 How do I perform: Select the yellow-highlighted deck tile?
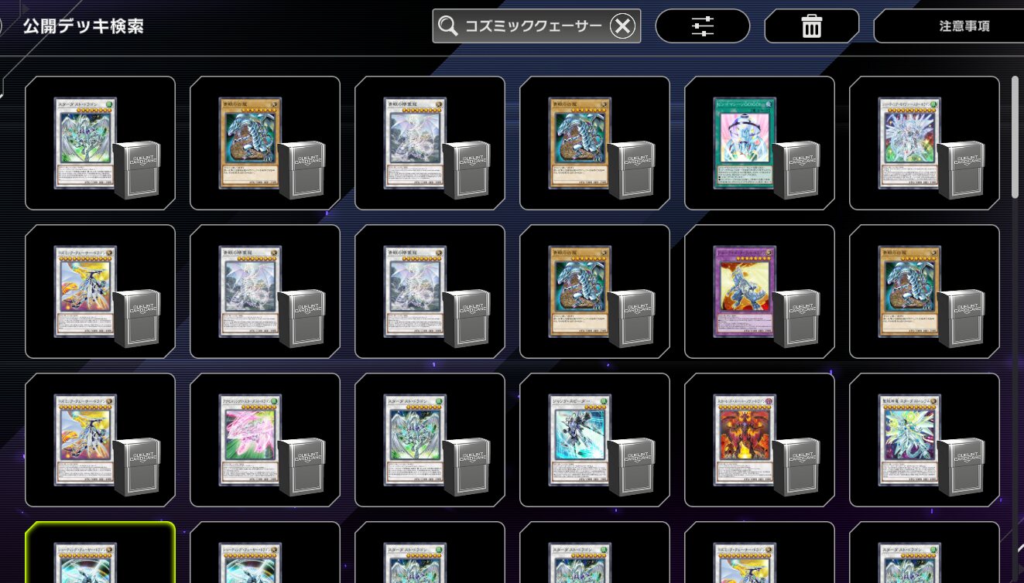coord(100,552)
